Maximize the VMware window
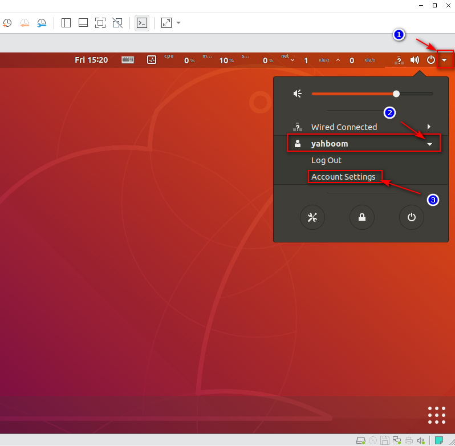This screenshot has width=455, height=446. [x=434, y=6]
